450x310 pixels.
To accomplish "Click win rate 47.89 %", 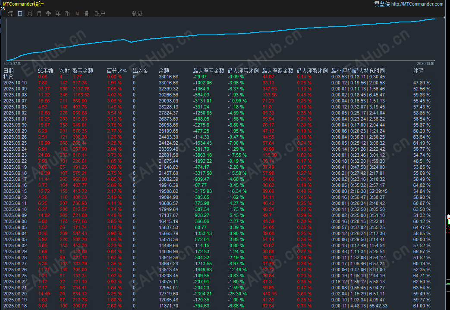I will pyautogui.click(x=422, y=83).
